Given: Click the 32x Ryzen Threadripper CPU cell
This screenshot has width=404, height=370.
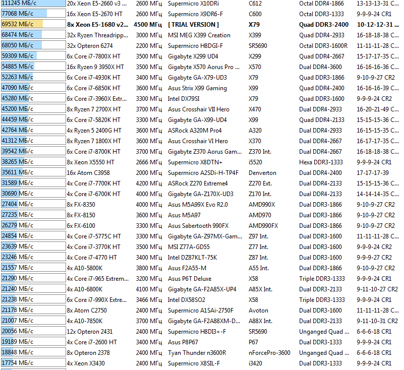Looking at the screenshot, I should coord(97,35).
